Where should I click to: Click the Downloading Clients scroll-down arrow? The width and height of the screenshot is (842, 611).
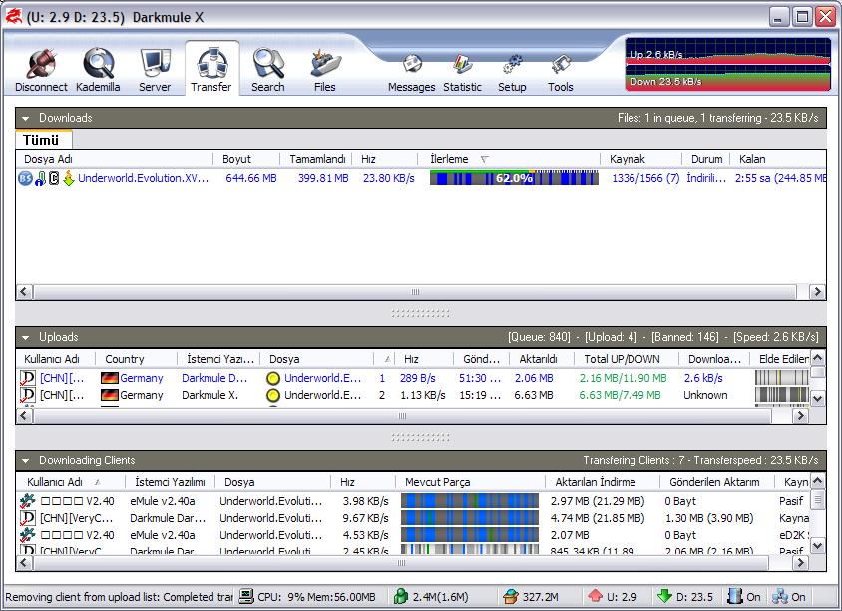(817, 546)
